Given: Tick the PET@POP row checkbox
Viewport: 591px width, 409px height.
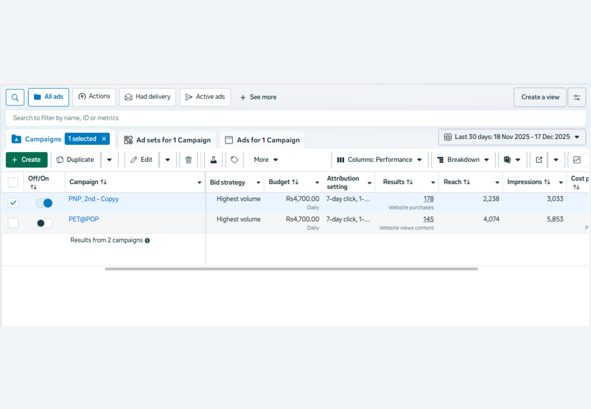Looking at the screenshot, I should 13,223.
